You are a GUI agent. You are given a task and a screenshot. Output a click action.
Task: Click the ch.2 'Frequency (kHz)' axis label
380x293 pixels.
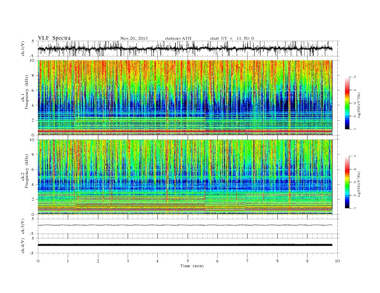point(27,171)
